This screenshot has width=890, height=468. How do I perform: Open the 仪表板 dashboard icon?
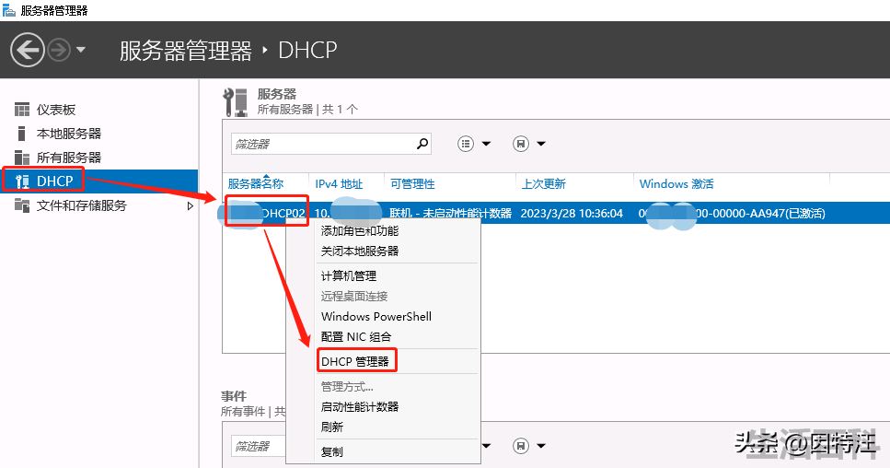(21, 109)
